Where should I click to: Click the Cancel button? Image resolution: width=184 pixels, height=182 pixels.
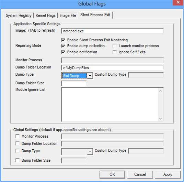140,174
